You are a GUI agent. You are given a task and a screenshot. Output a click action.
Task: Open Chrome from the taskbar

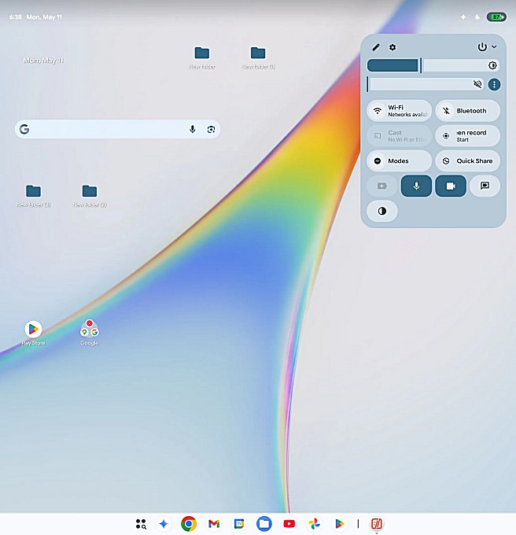coord(189,523)
